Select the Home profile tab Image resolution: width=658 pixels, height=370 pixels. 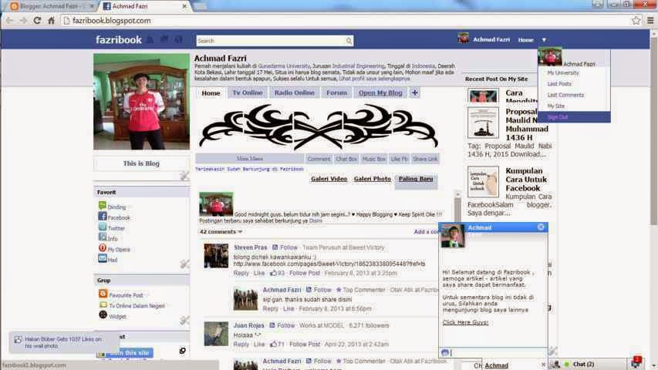[211, 92]
